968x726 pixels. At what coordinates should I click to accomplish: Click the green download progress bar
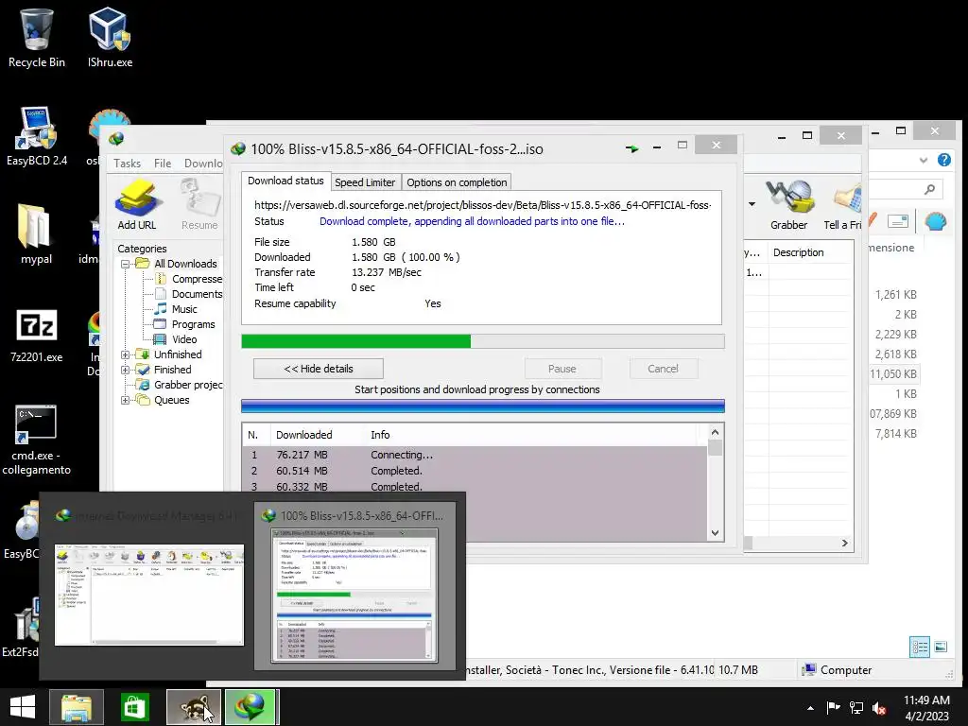483,341
